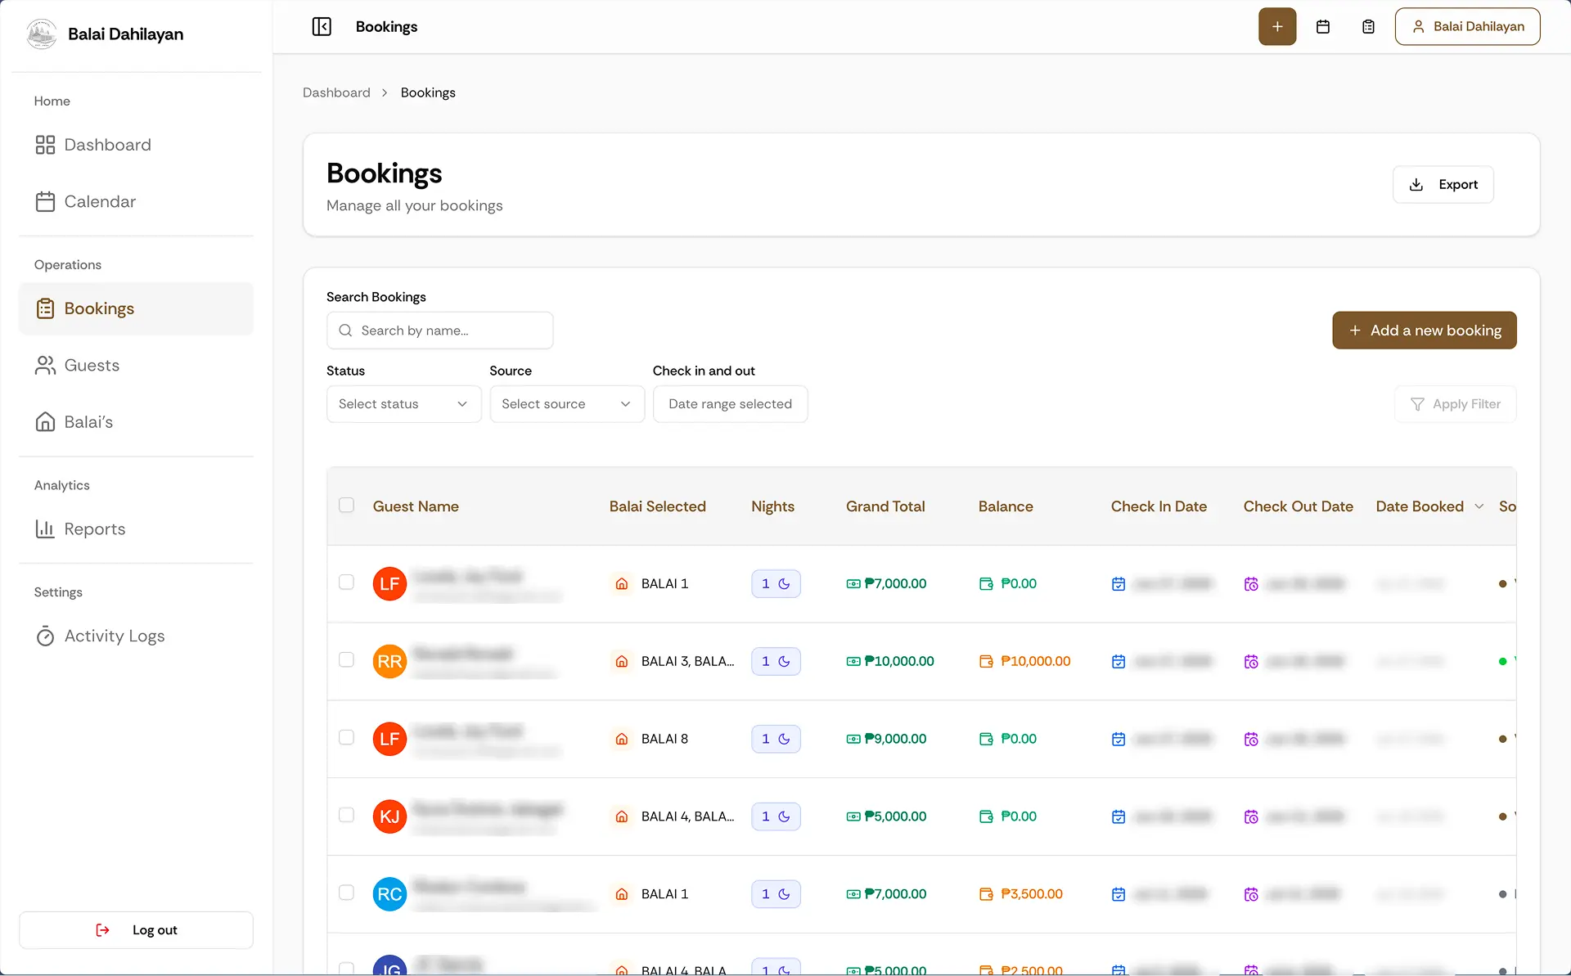Image resolution: width=1571 pixels, height=976 pixels.
Task: Collapse the sidebar with panel toggle icon
Action: click(x=322, y=26)
